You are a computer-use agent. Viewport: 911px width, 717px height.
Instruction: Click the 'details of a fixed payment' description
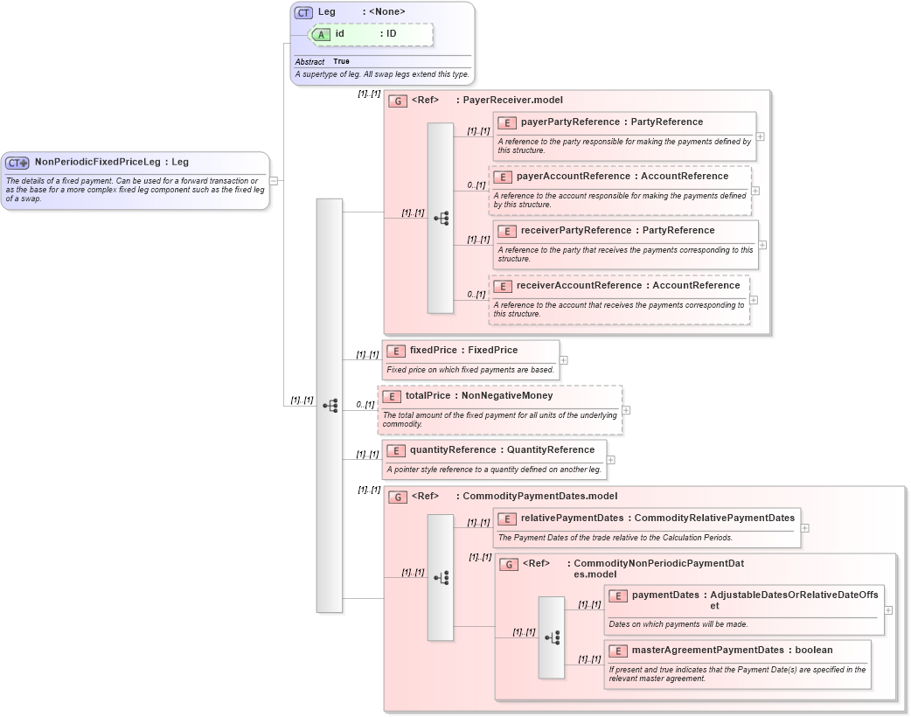[x=135, y=190]
